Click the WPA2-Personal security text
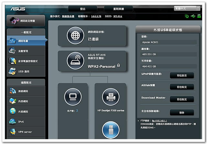 [x=102, y=66]
